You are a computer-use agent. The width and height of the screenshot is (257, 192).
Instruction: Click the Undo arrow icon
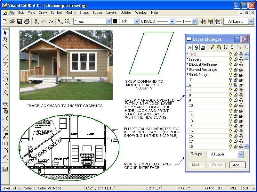point(44,21)
